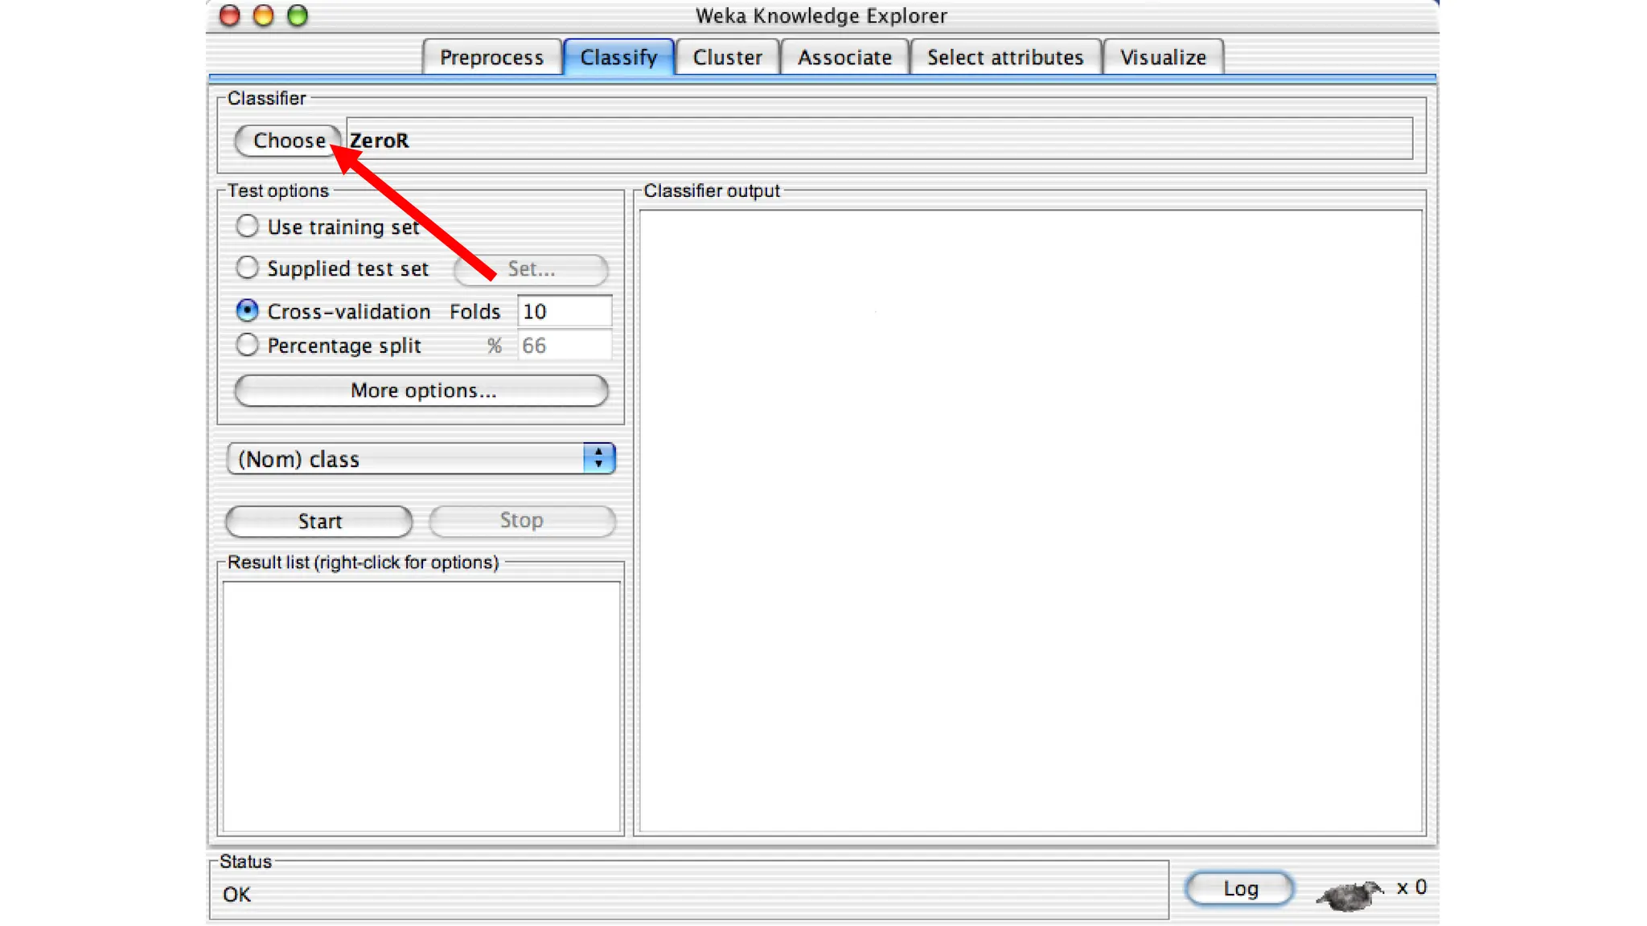The image size is (1647, 926).
Task: Switch to the Visualize tab
Action: pos(1163,58)
